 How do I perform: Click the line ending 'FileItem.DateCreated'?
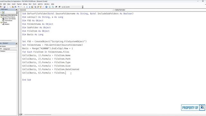point(51,69)
